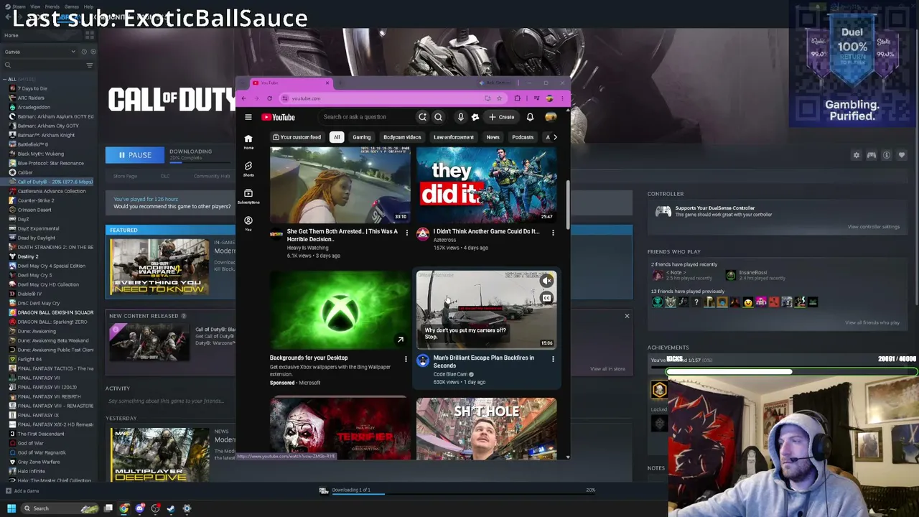919x517 pixels.
Task: Open Your custom feed chip
Action: 297,137
